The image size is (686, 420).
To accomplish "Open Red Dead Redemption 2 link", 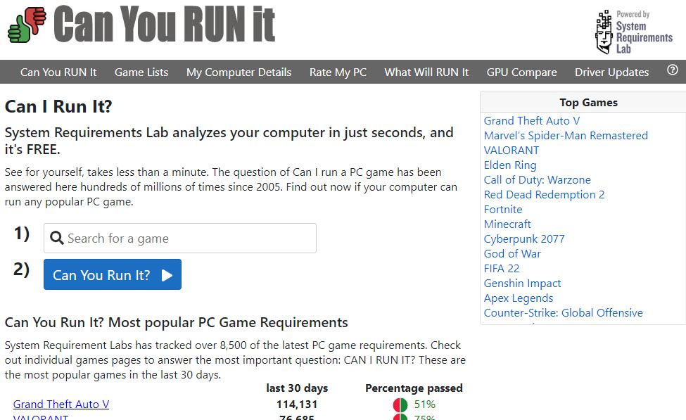I will click(x=544, y=195).
